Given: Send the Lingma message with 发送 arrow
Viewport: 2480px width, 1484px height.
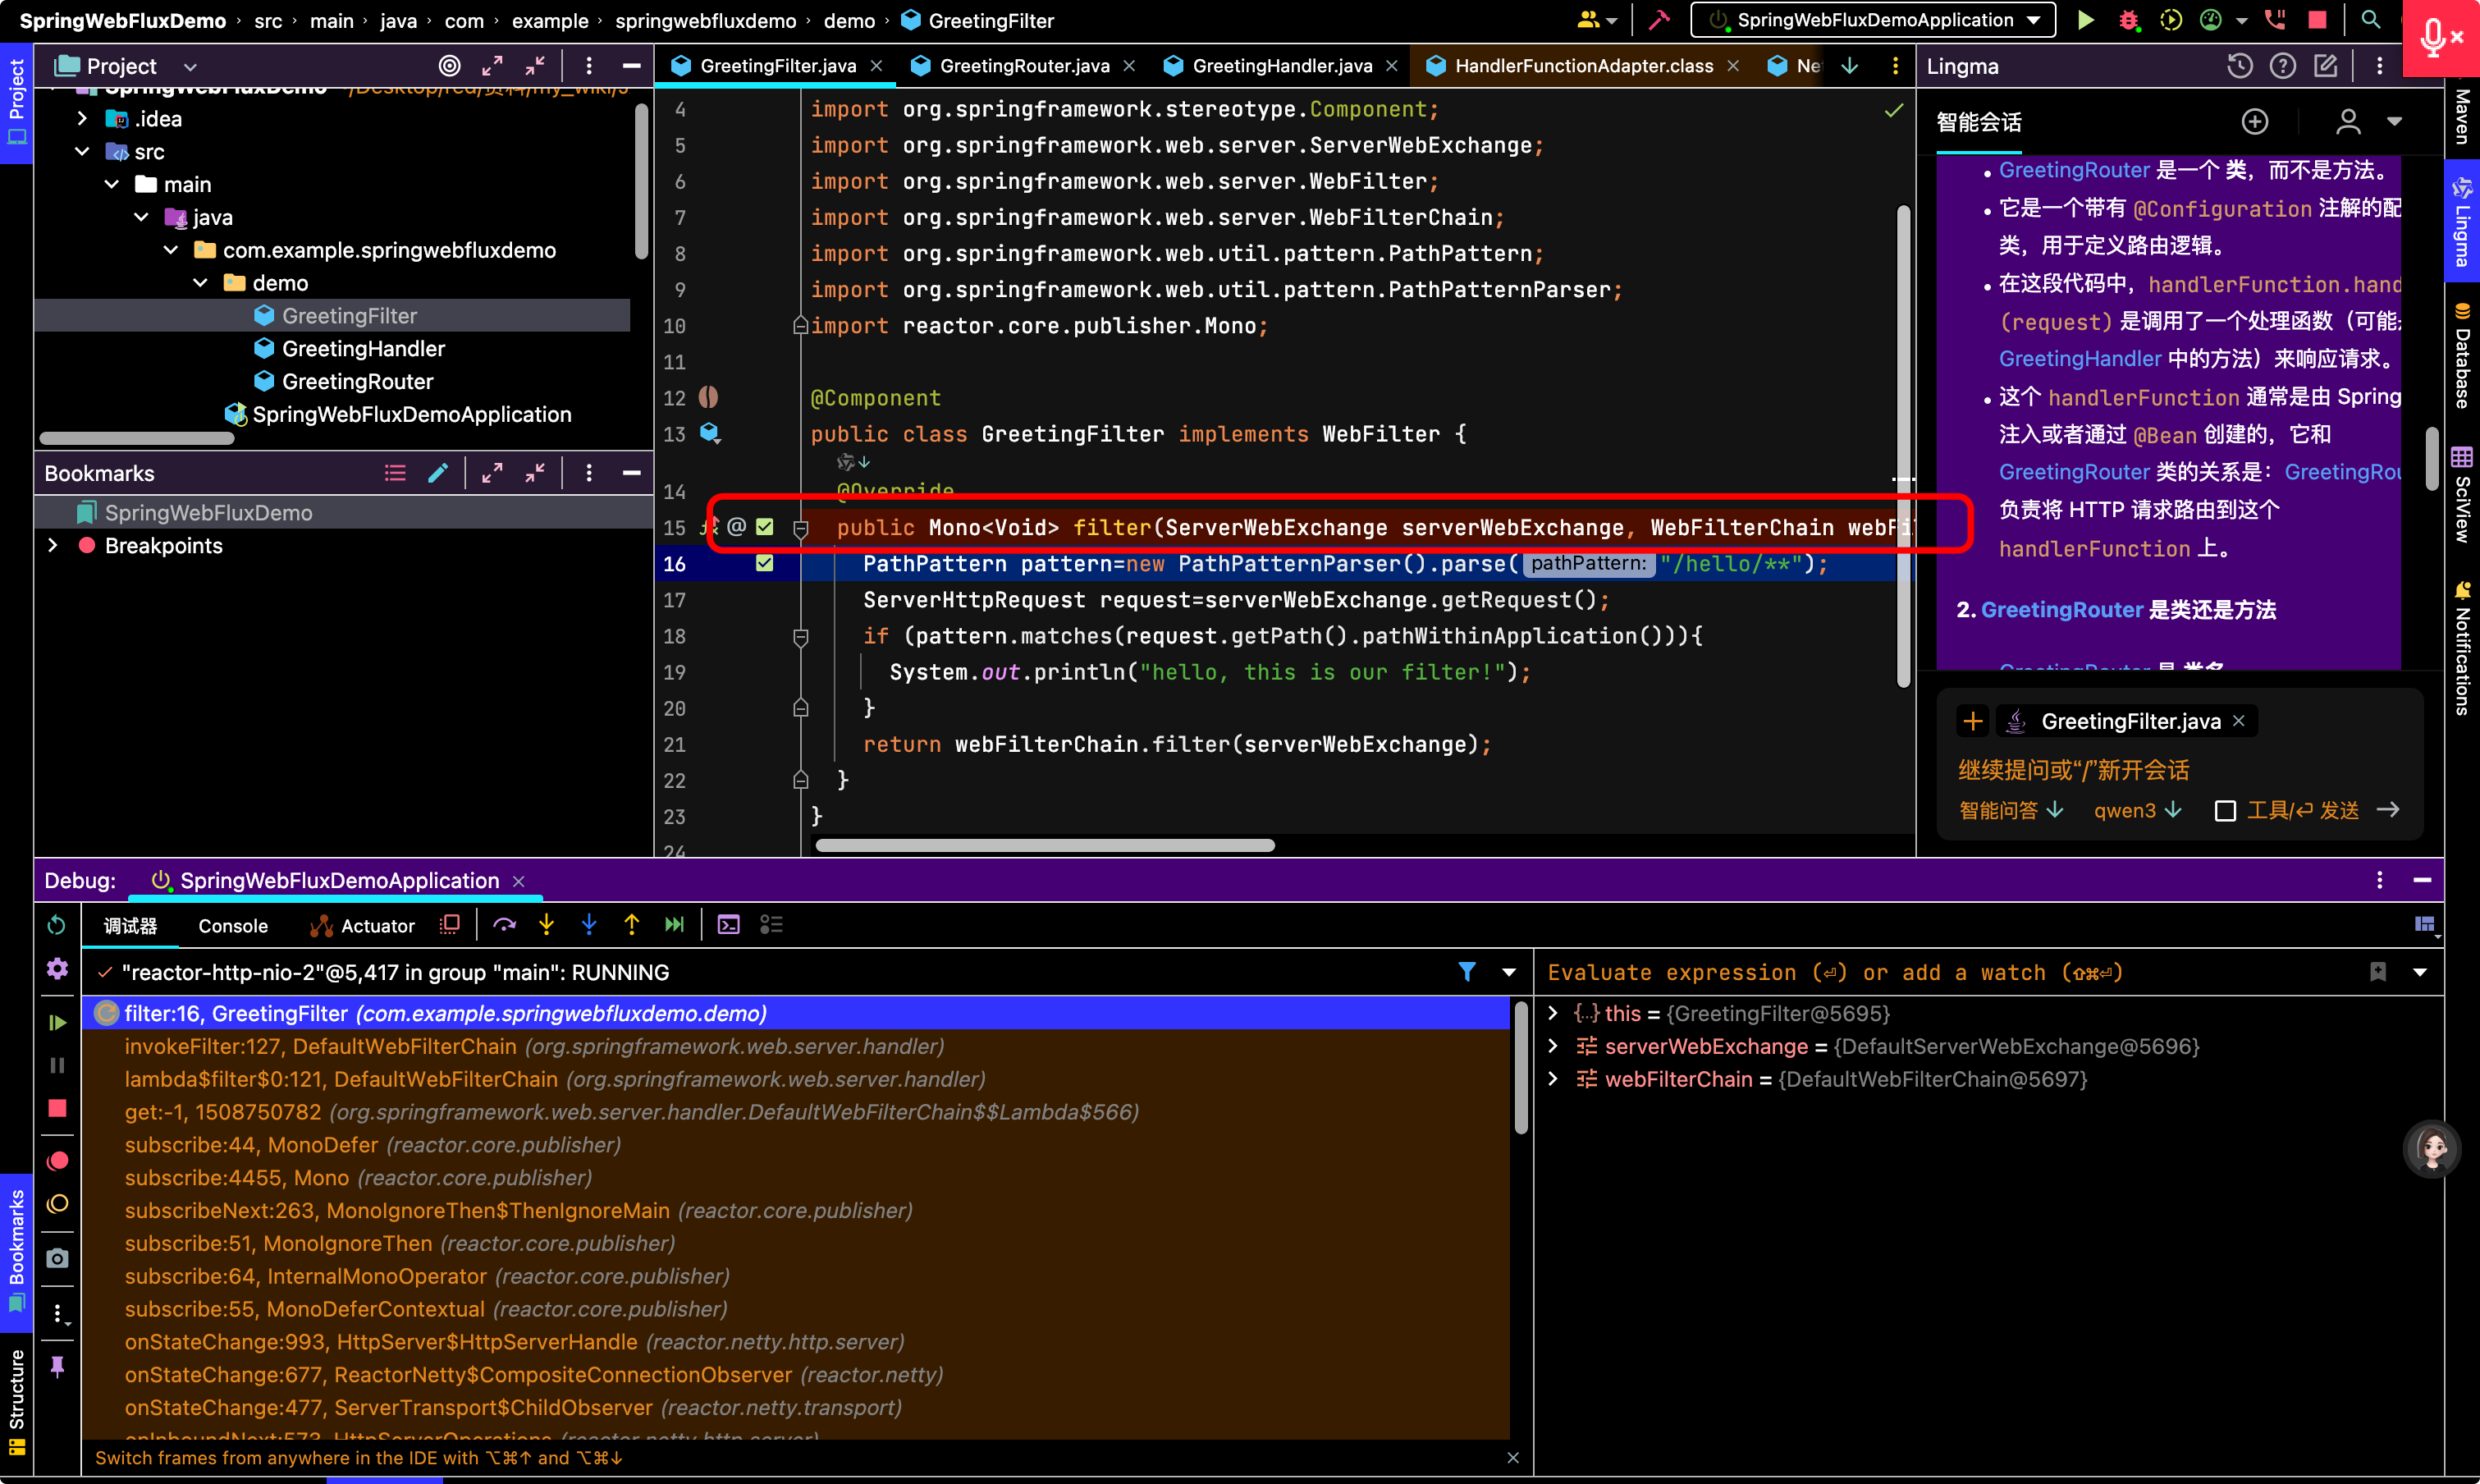Looking at the screenshot, I should click(x=2388, y=810).
